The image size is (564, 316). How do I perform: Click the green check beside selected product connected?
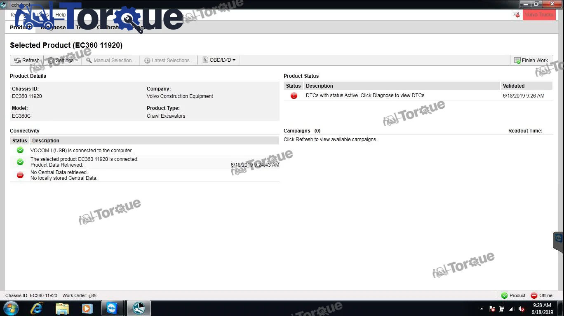pos(20,162)
